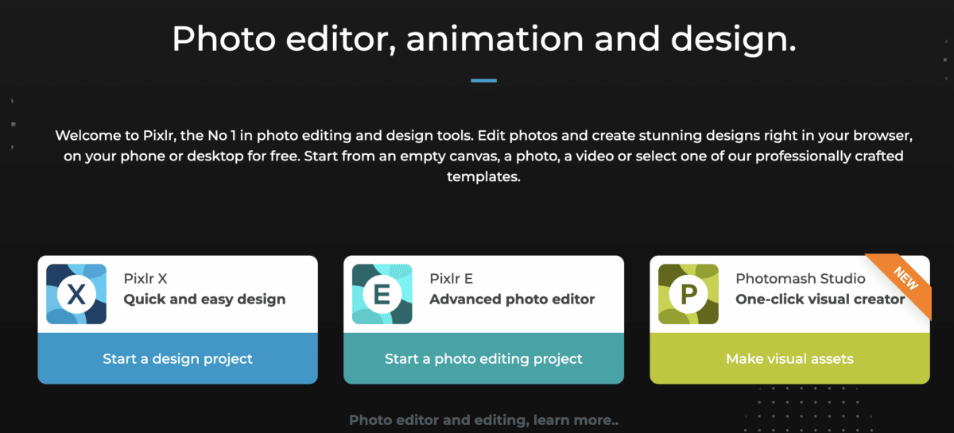Click the Photo editor, animation and design heading
Image resolution: width=954 pixels, height=433 pixels.
click(483, 38)
